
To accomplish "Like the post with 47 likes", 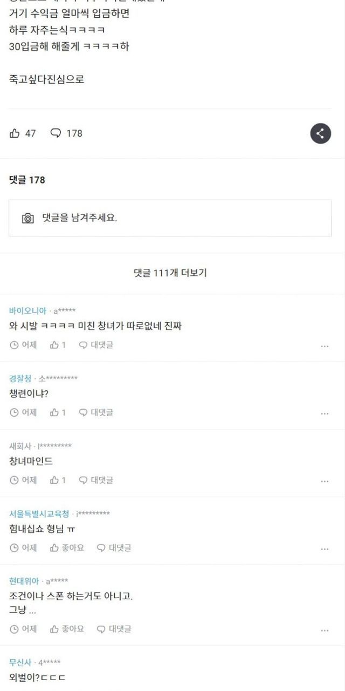I will coord(15,133).
